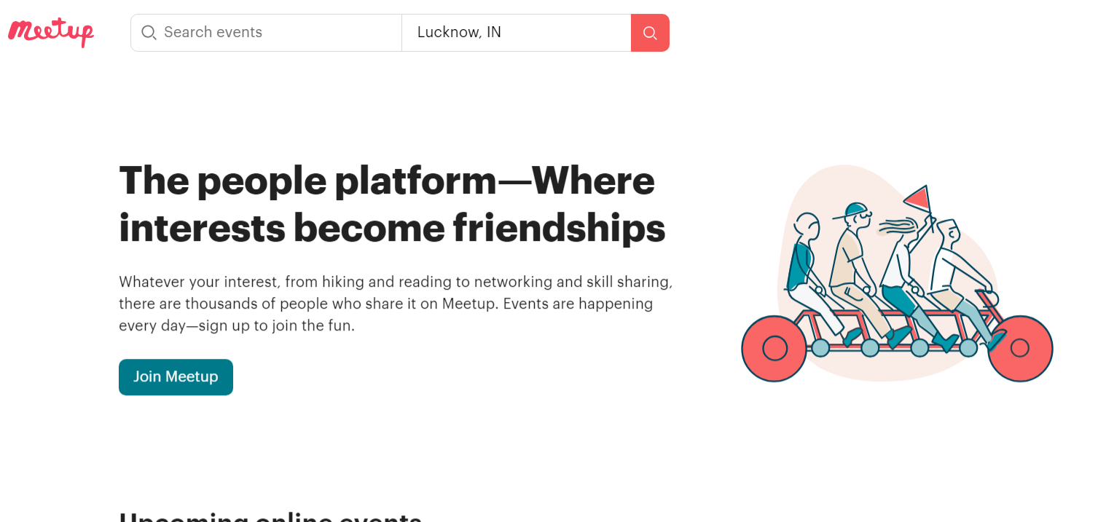Focus the Search events input field
1098x522 pixels.
pos(277,33)
